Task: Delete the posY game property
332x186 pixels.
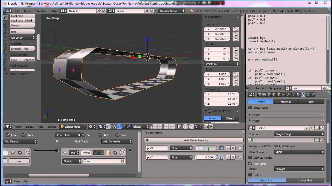Action: (x=240, y=157)
